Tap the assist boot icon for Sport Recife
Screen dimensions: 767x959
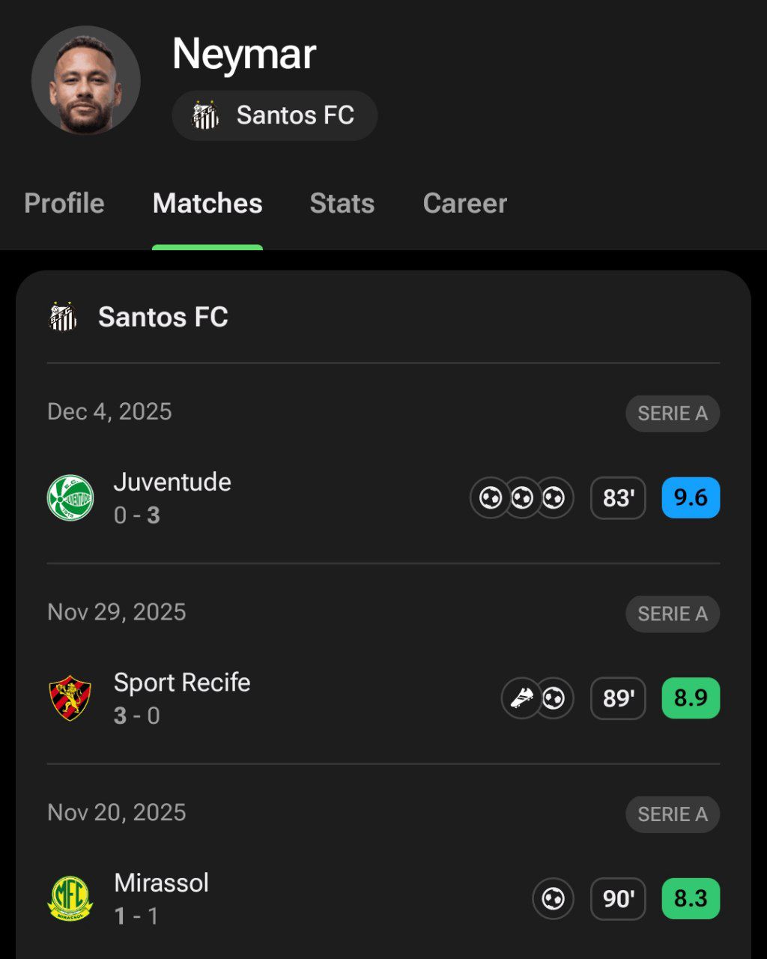tap(521, 698)
